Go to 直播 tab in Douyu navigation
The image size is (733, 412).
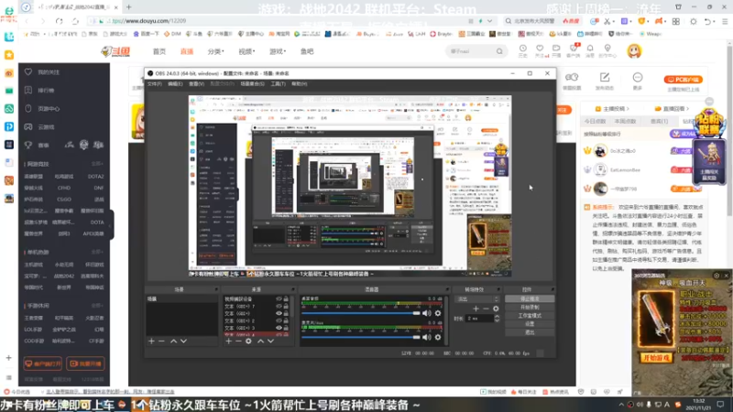coord(187,51)
